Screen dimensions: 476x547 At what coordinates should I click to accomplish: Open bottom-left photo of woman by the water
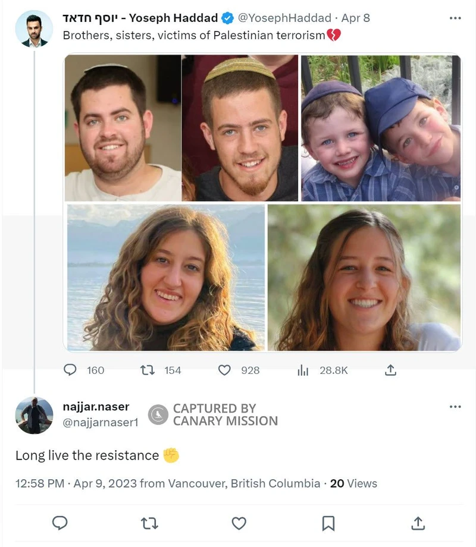pyautogui.click(x=165, y=278)
